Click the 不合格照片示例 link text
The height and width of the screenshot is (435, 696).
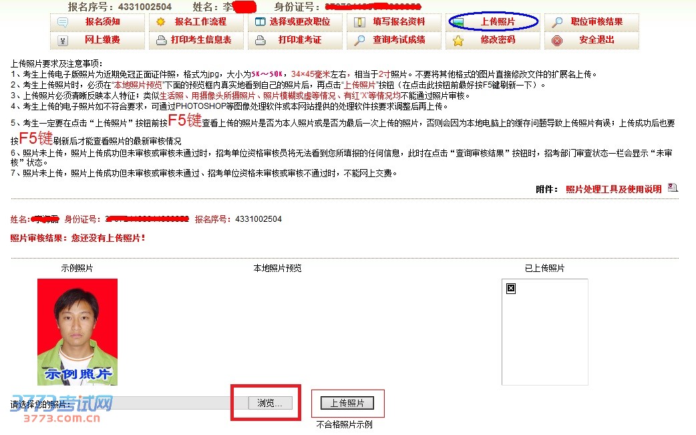click(x=344, y=424)
